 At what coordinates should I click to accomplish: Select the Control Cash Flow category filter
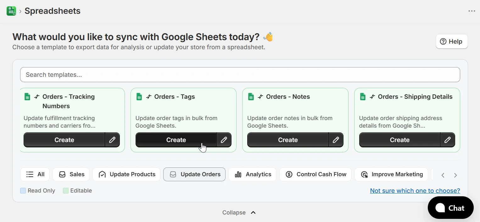click(x=315, y=174)
